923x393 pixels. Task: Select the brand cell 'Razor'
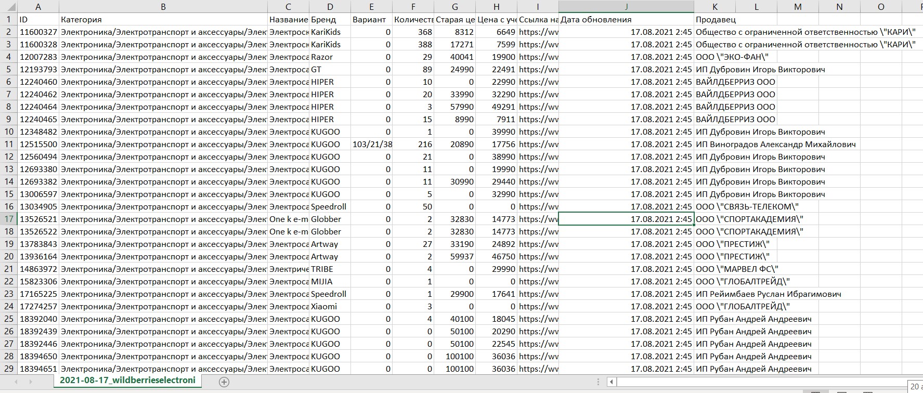[x=330, y=57]
